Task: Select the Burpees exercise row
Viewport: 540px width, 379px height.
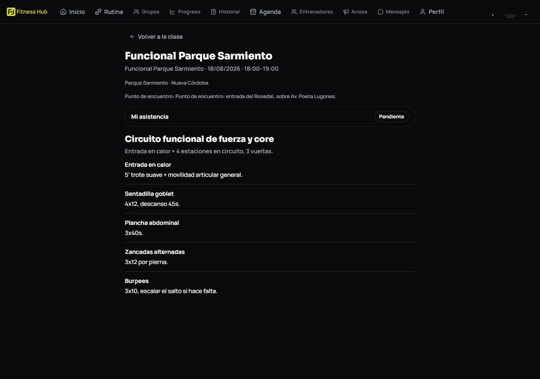Action: point(270,286)
